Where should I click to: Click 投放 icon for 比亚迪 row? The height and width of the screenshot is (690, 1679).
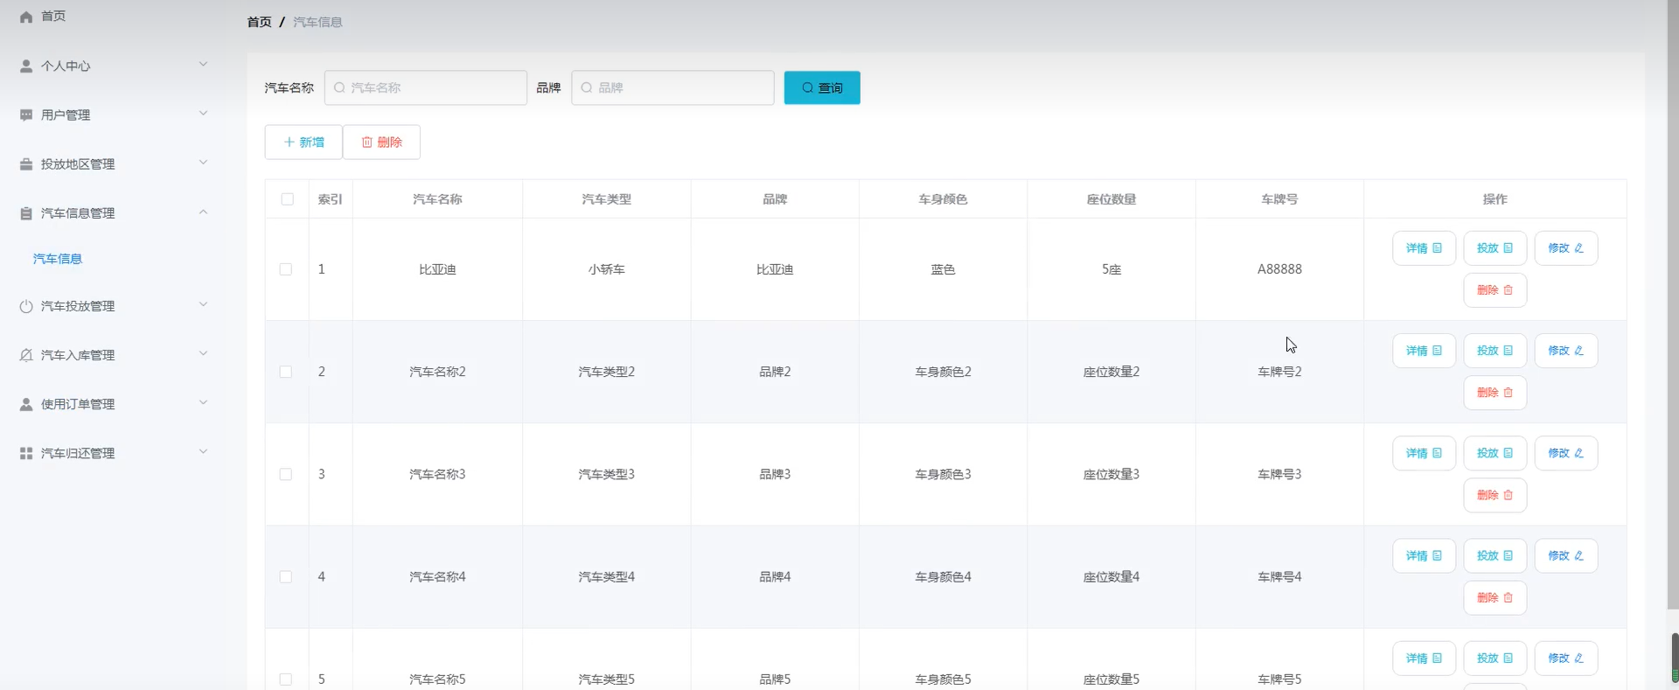1508,248
